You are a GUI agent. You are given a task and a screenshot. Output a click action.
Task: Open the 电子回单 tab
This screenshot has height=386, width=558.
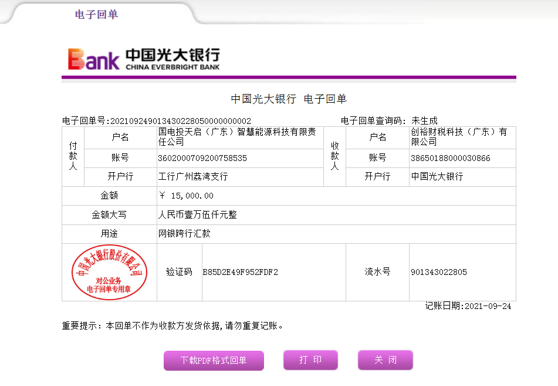[96, 14]
